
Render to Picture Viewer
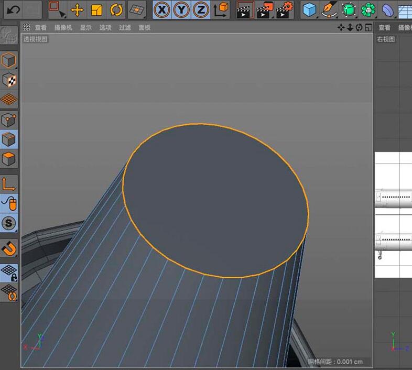click(265, 10)
